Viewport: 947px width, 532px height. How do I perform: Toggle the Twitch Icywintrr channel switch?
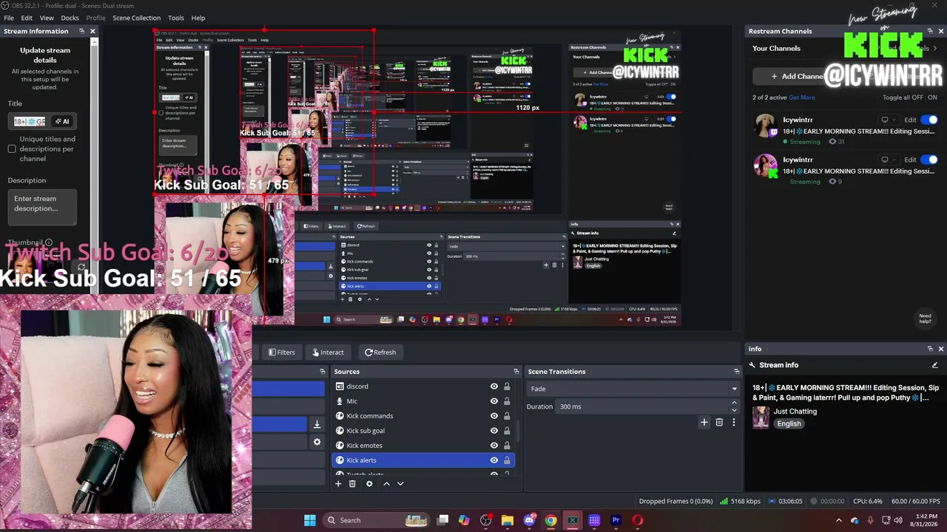pos(929,120)
